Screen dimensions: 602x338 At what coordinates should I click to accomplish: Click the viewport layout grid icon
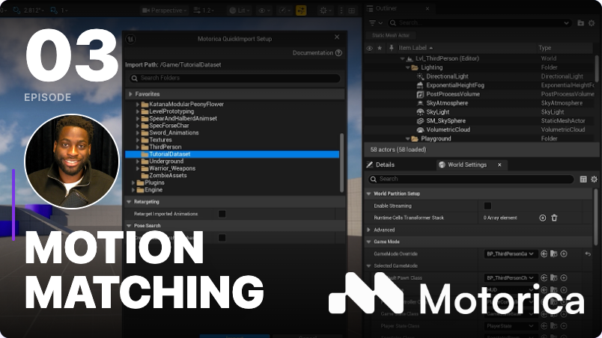pyautogui.click(x=351, y=10)
